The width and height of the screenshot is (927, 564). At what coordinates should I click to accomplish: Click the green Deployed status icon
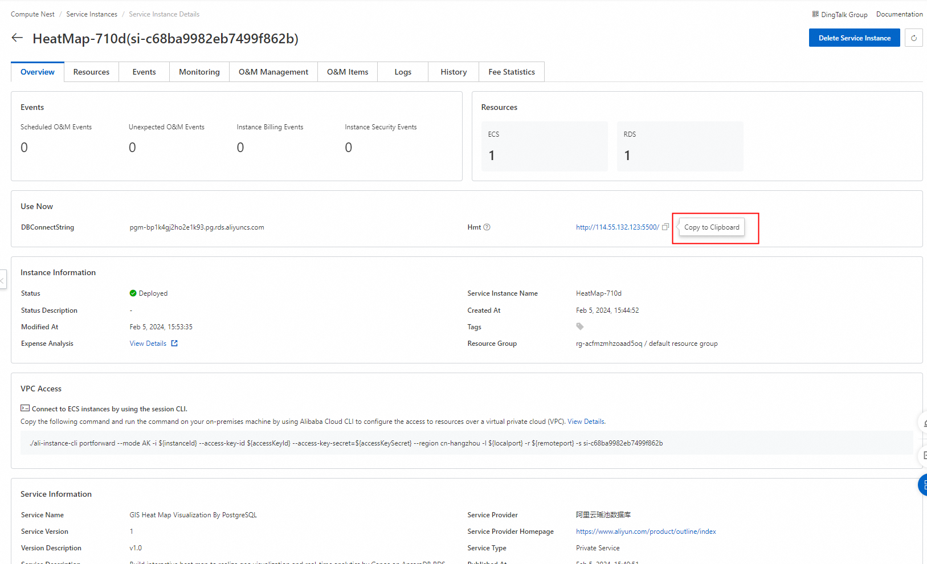(133, 293)
